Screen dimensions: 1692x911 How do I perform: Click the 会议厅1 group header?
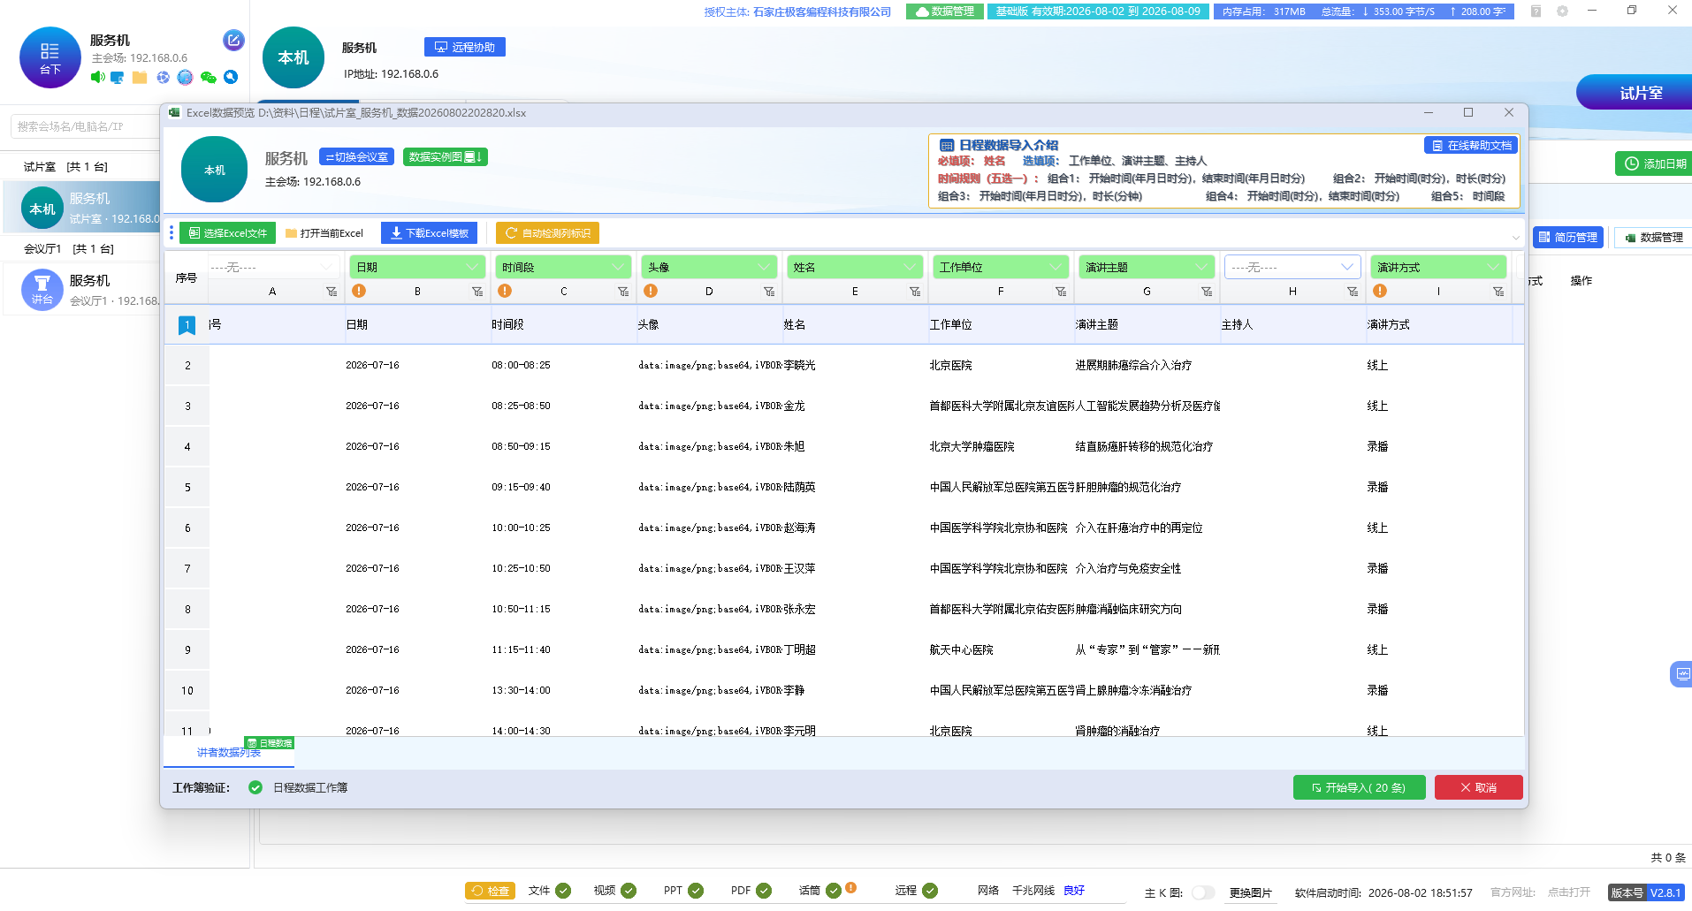pyautogui.click(x=68, y=248)
